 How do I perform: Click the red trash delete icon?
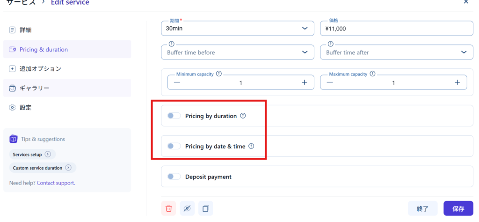(x=168, y=208)
